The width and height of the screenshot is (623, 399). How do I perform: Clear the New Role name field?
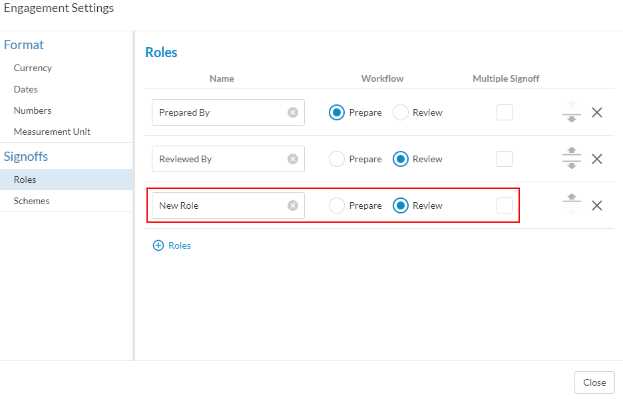[x=292, y=205]
